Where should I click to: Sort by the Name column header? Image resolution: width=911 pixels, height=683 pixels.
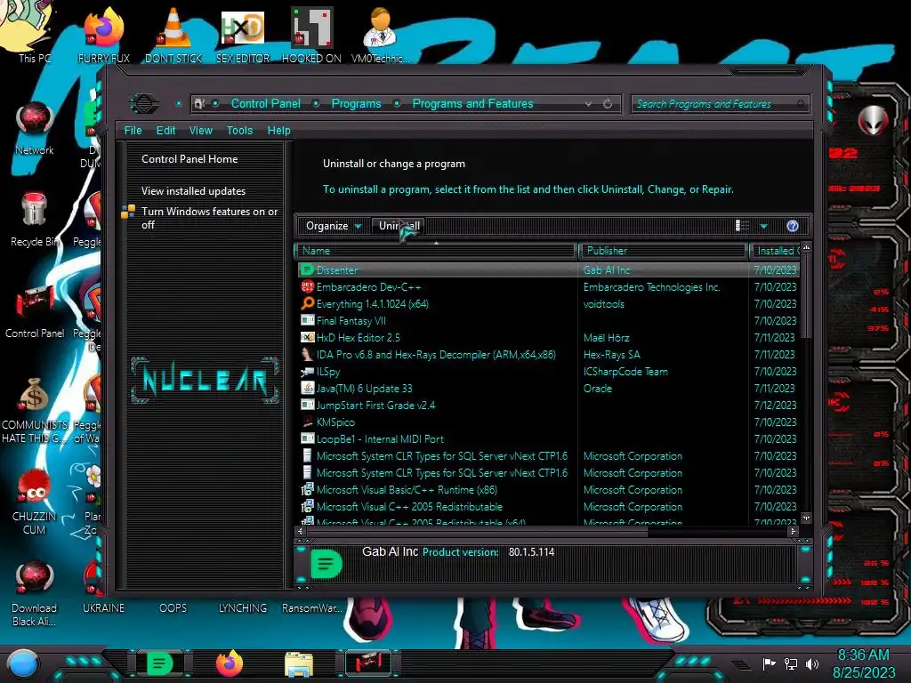436,251
